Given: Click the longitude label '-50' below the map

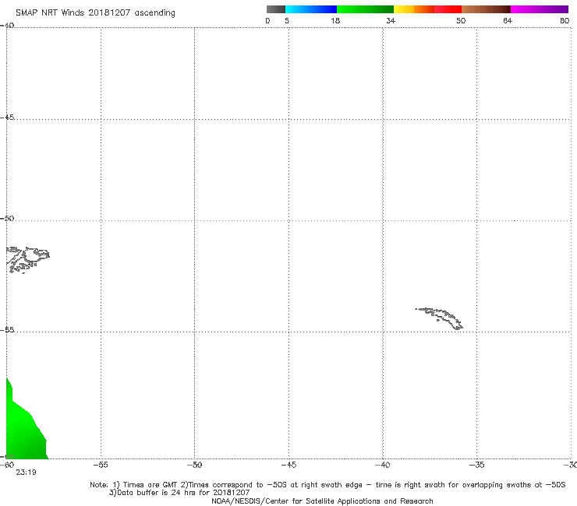Looking at the screenshot, I should click(x=194, y=465).
